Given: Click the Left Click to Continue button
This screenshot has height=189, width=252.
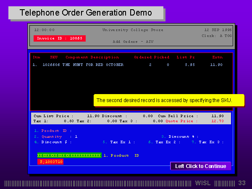Looking at the screenshot, I should click(x=200, y=166).
